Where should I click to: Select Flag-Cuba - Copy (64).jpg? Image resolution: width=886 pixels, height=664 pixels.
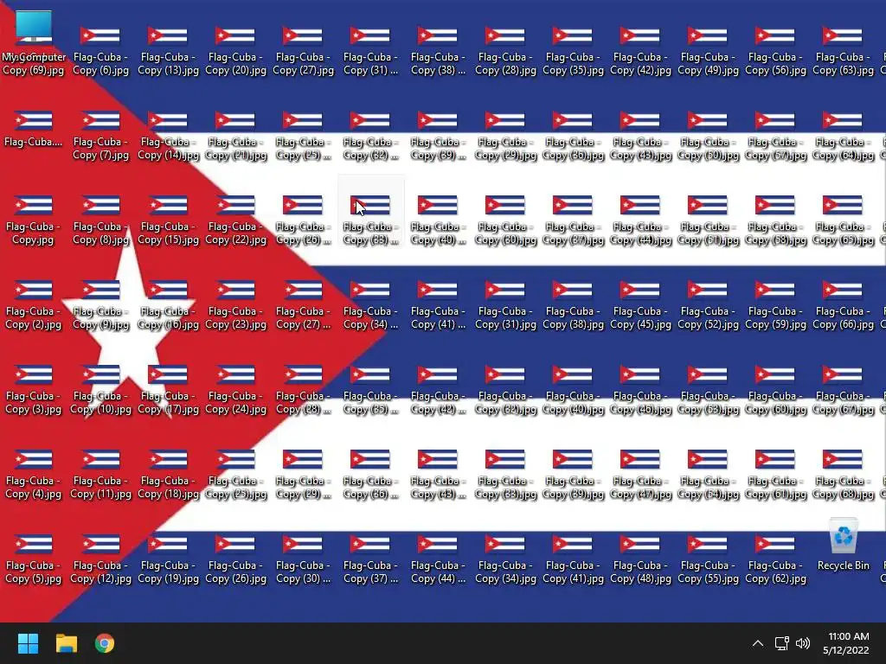click(843, 136)
